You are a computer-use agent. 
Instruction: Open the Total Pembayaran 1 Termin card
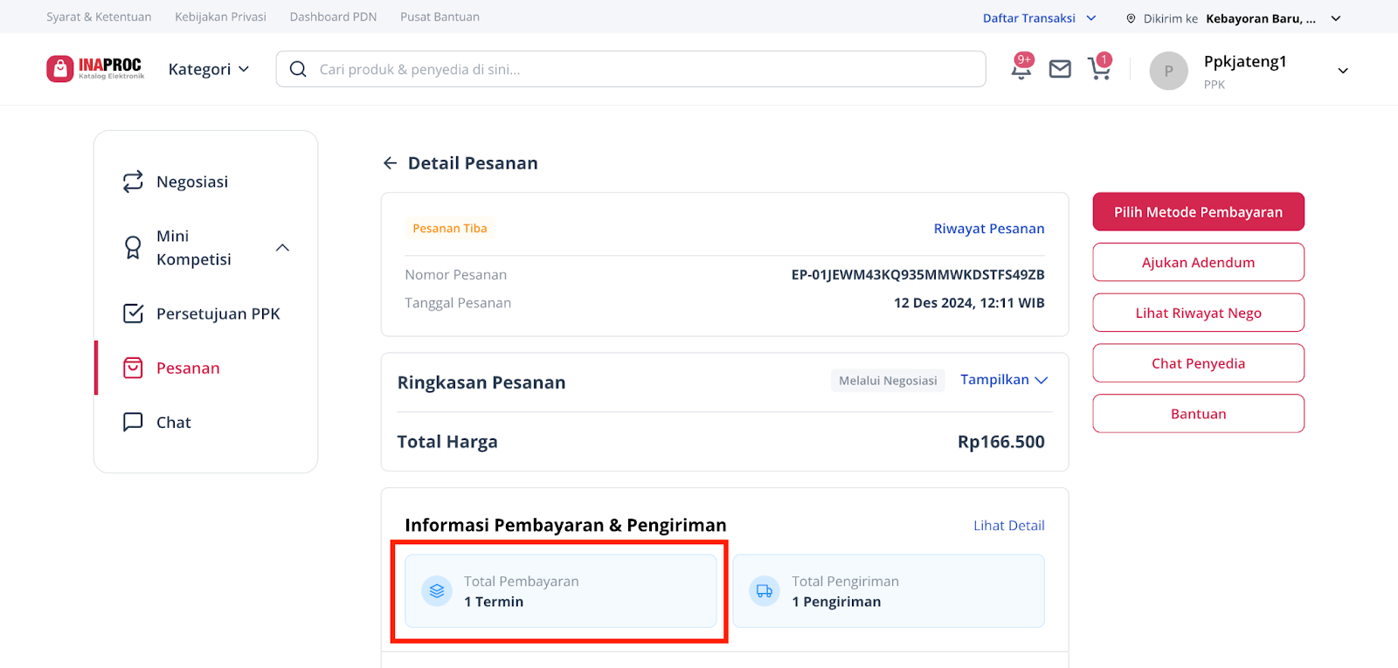(561, 591)
